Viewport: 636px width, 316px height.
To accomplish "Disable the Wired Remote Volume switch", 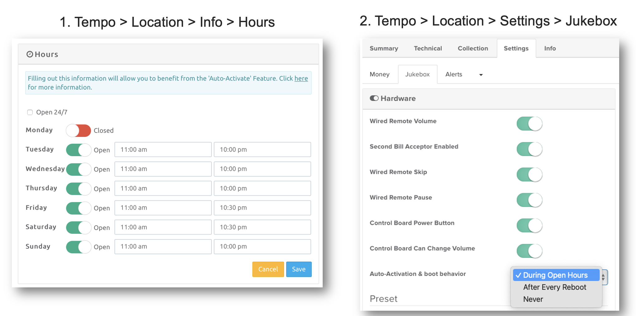I will [x=529, y=123].
